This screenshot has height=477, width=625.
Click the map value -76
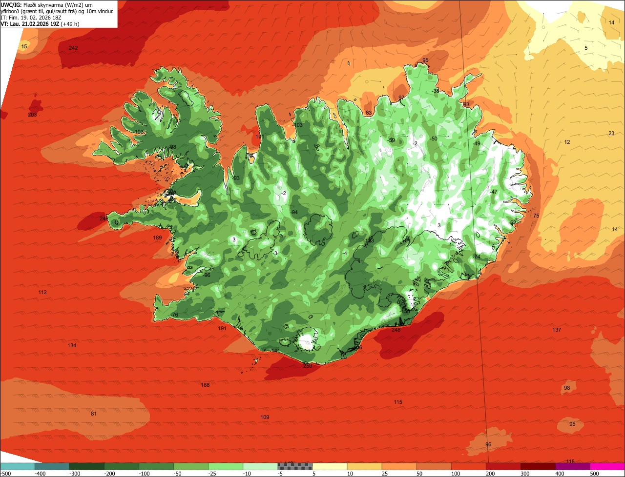174,315
